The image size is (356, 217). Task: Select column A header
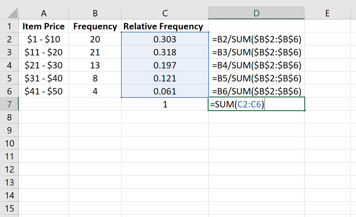(44, 13)
